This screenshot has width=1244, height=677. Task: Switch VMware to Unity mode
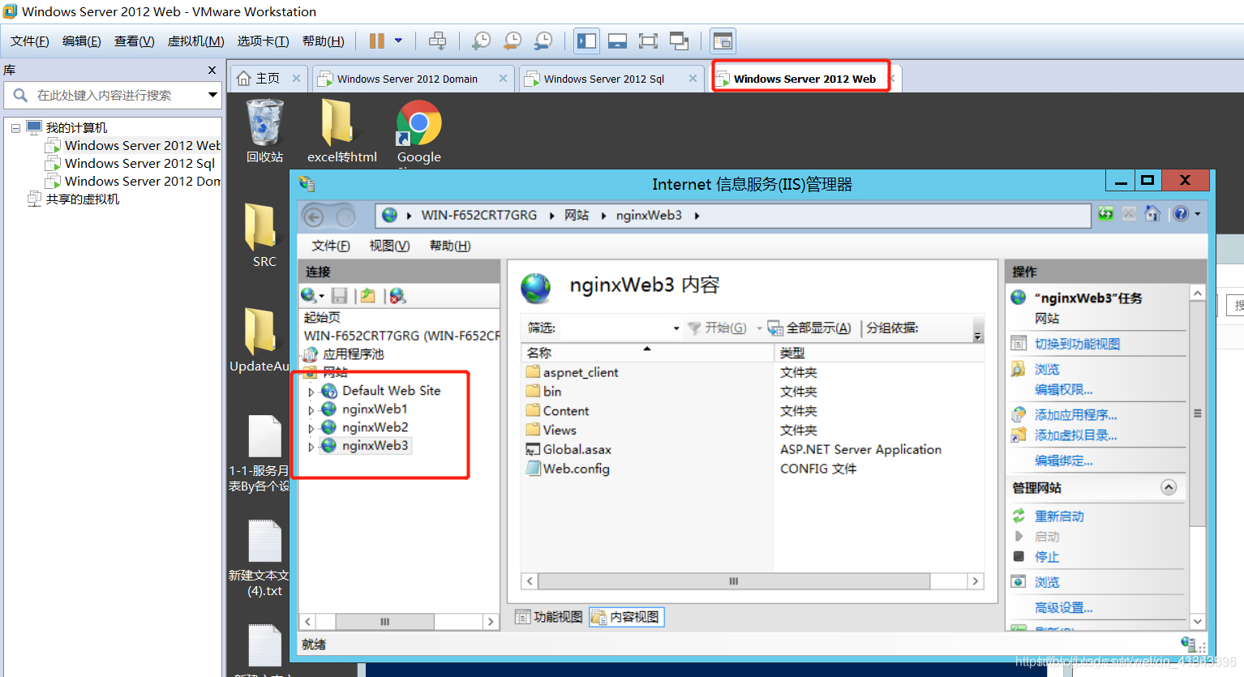click(679, 41)
